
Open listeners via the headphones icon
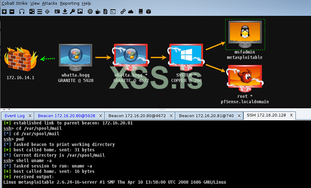pos(22,12)
